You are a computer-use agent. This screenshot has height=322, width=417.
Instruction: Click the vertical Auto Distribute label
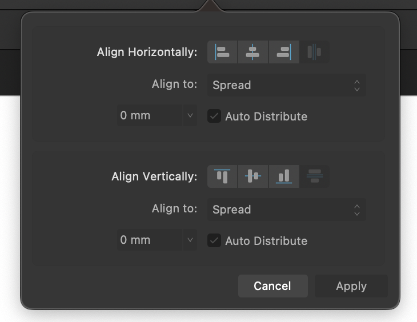point(266,241)
